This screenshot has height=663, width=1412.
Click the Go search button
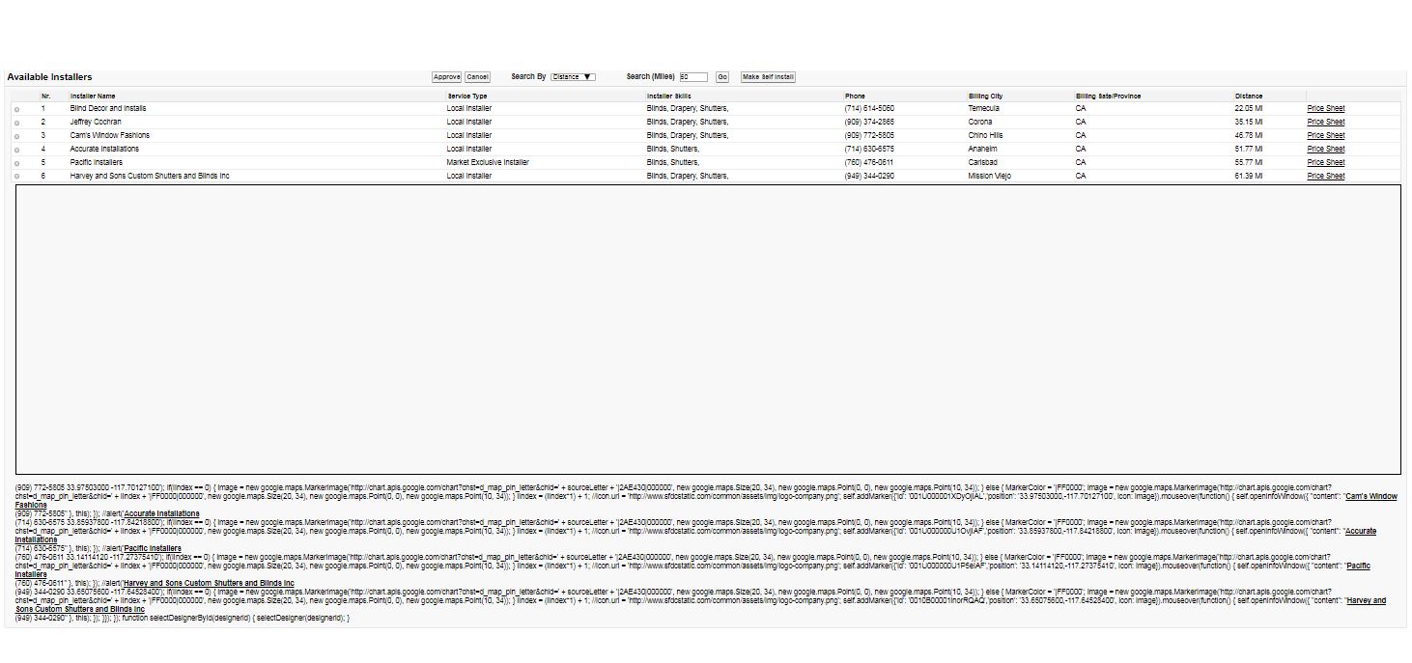click(x=721, y=77)
